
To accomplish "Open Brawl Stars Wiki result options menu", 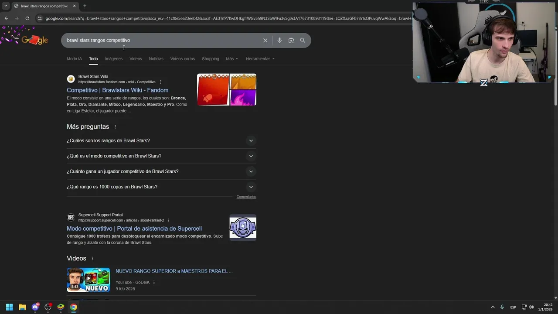I will click(160, 82).
